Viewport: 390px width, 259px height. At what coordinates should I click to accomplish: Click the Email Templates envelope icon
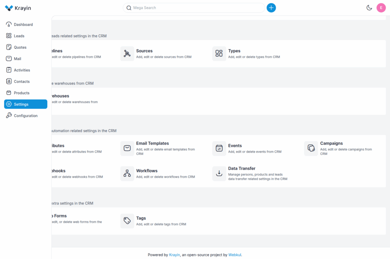coord(127,148)
